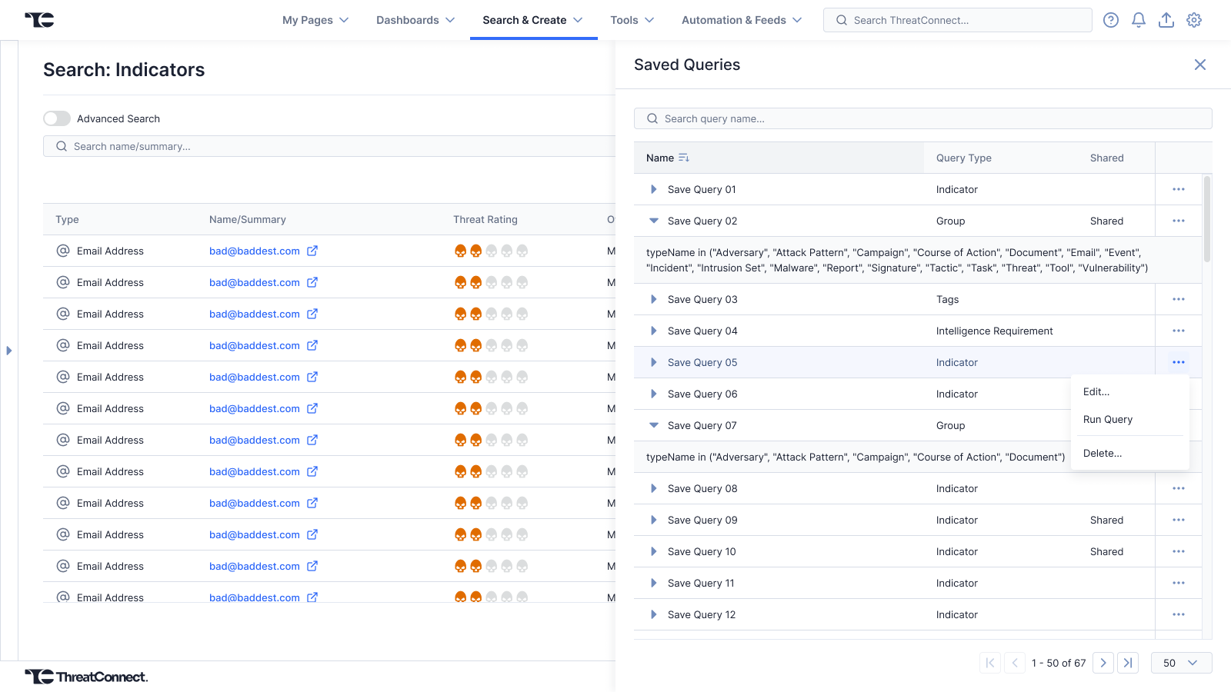
Task: Click the next page arrow button
Action: (1103, 663)
